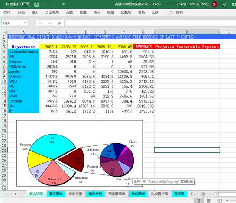Switch to 比较直方图 sheet tab
Viewport: 236px width, 203px height.
(x=159, y=193)
